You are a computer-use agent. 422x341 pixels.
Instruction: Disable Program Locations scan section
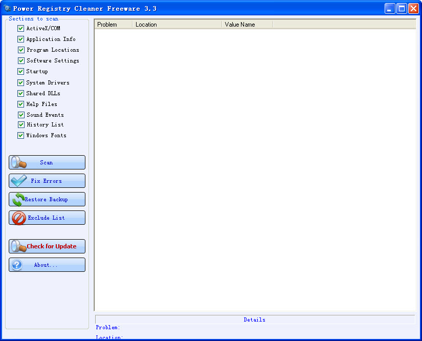[x=21, y=50]
